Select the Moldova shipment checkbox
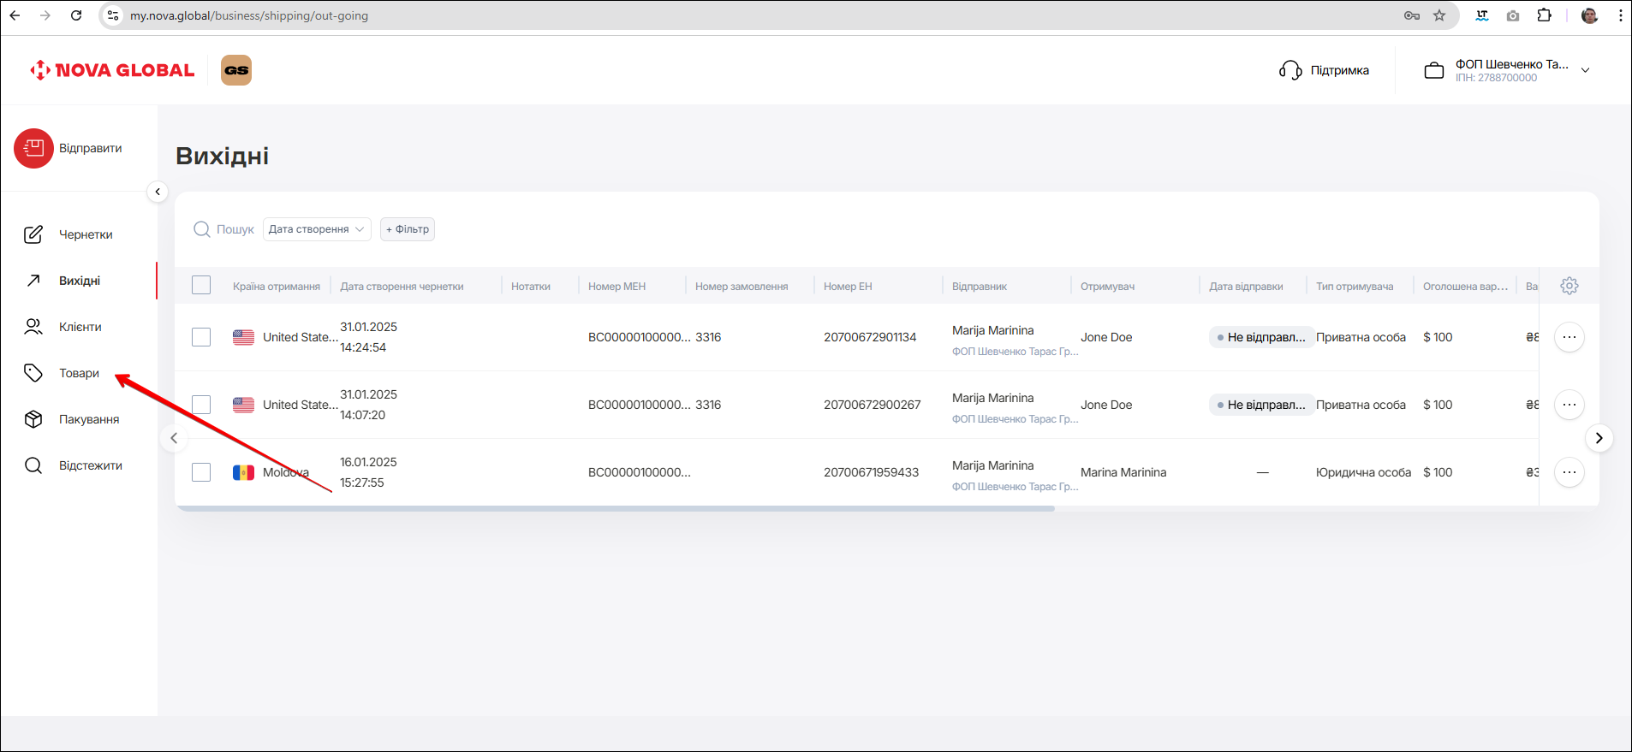Viewport: 1632px width, 752px height. (x=201, y=472)
